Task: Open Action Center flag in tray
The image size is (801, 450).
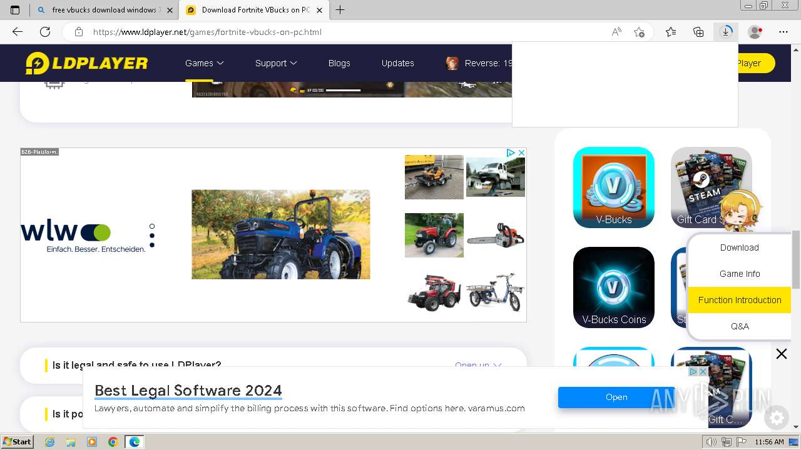Action: [x=742, y=442]
